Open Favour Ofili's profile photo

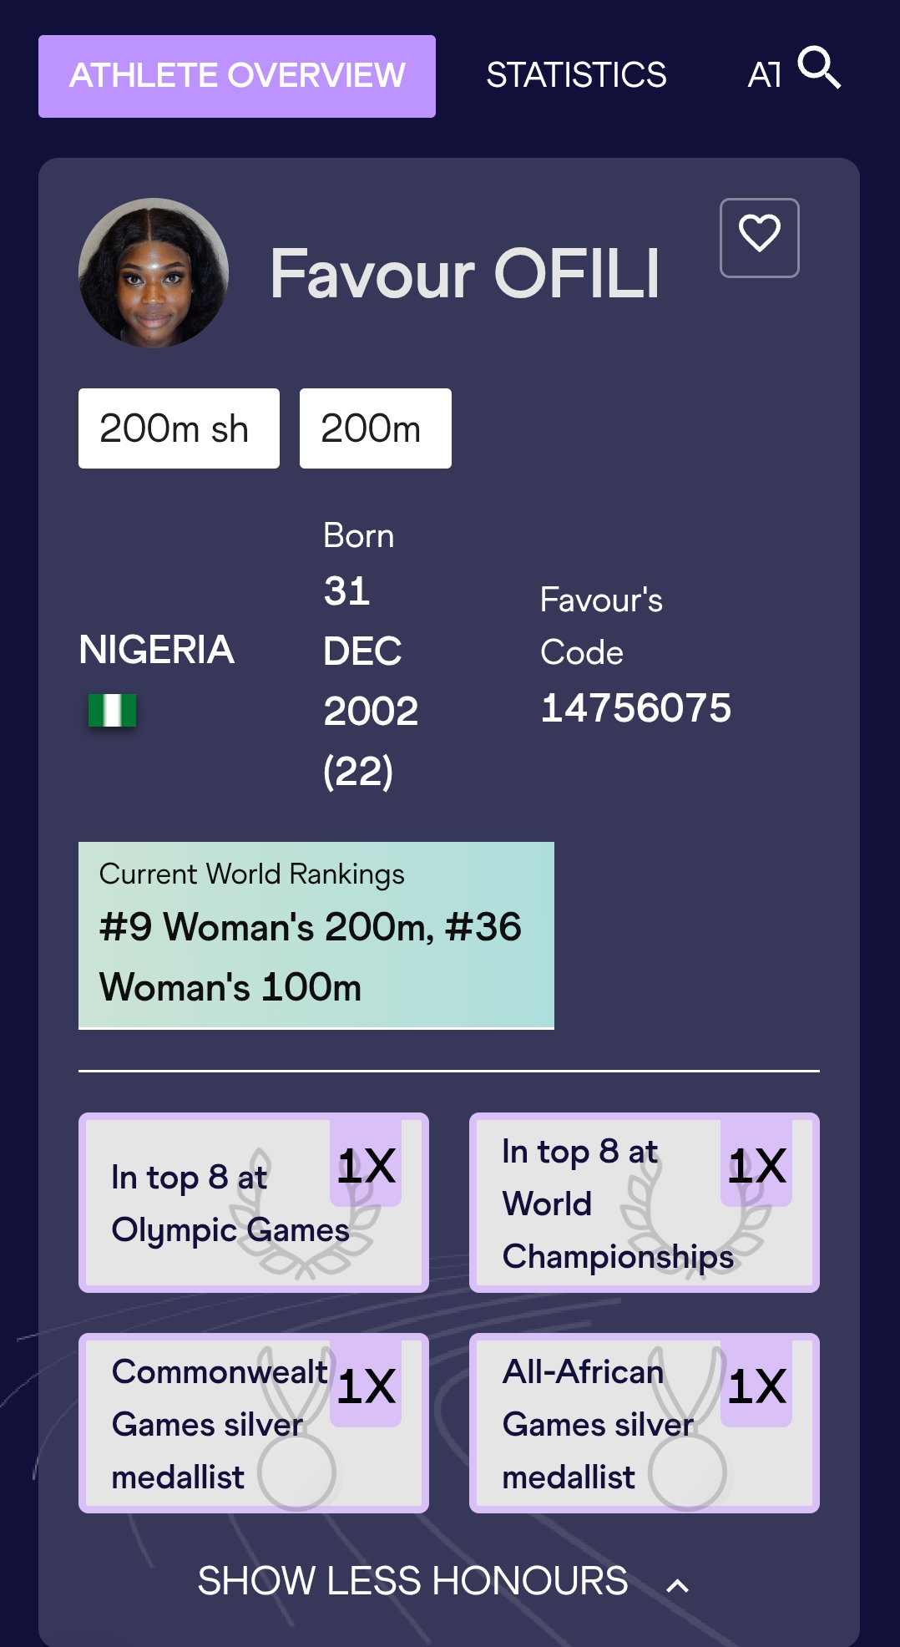(154, 273)
